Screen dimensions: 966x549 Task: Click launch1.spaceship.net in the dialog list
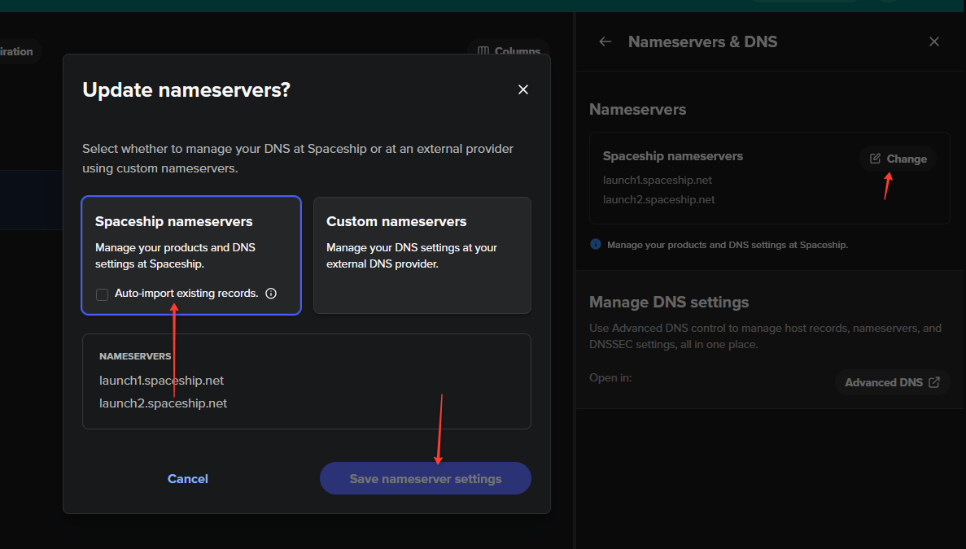(x=161, y=381)
